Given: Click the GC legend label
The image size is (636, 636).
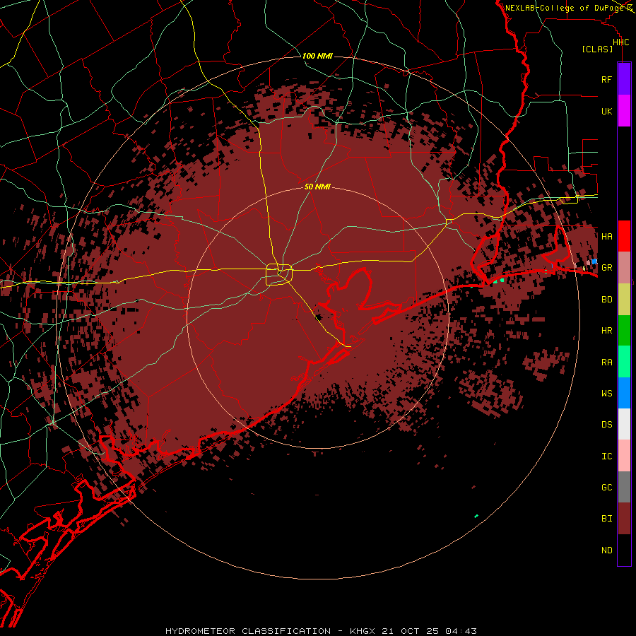Looking at the screenshot, I should (606, 487).
